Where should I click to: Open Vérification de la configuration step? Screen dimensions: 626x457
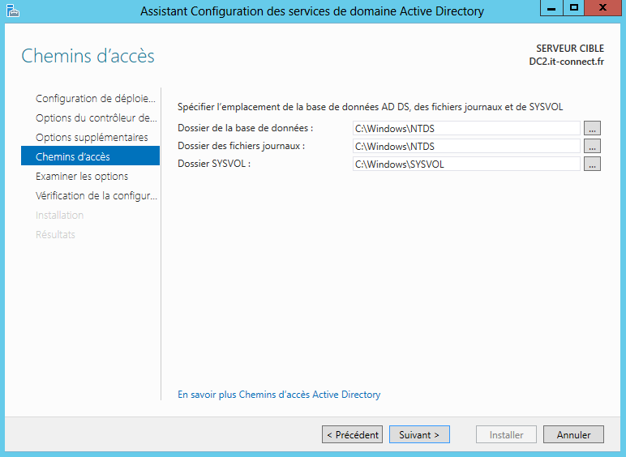(96, 196)
